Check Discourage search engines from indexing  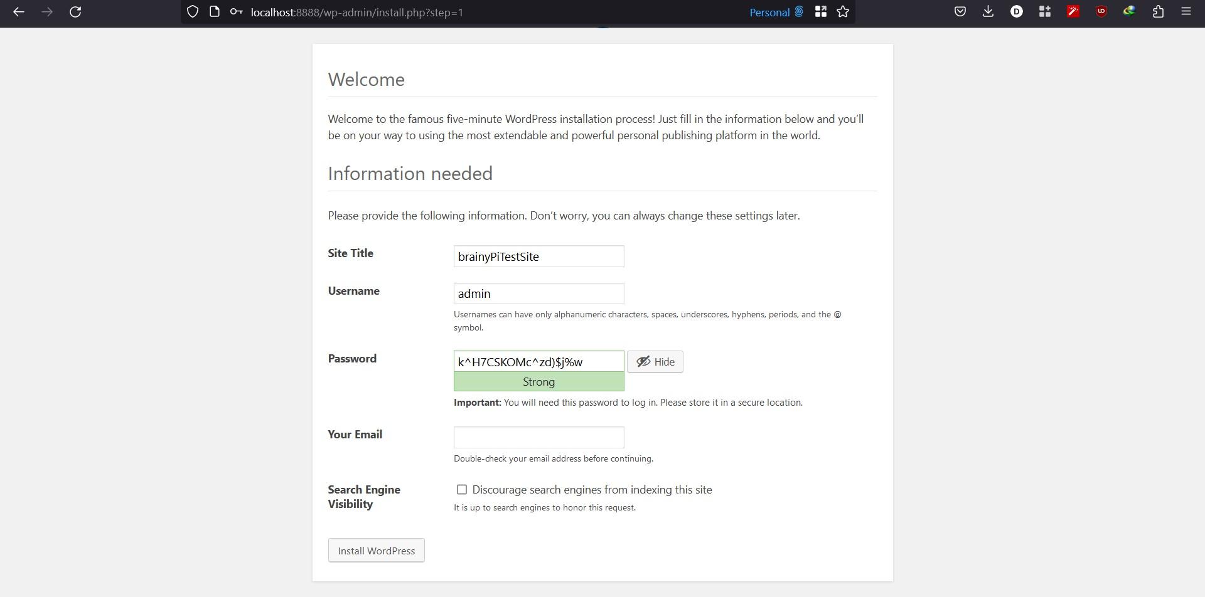coord(462,490)
